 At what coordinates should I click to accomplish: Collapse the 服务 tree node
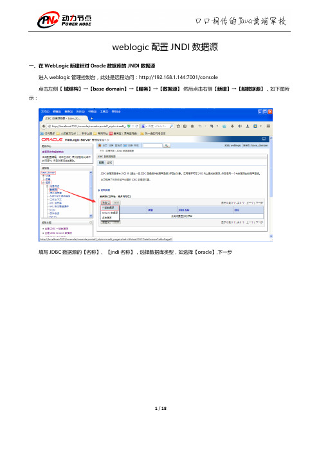(44, 182)
